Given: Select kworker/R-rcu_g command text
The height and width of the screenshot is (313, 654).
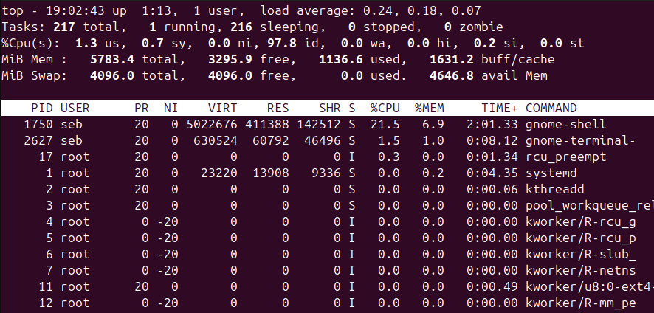Looking at the screenshot, I should coord(580,222).
